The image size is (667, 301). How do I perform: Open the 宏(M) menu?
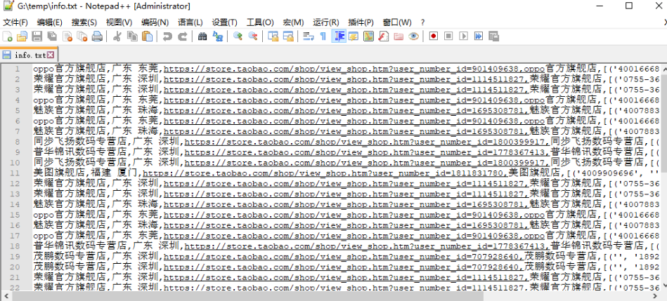(x=294, y=22)
